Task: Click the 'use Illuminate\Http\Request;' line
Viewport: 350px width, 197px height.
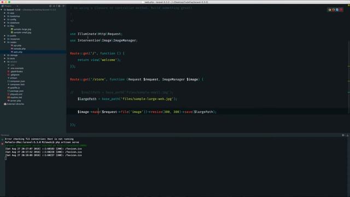Action: (96, 34)
